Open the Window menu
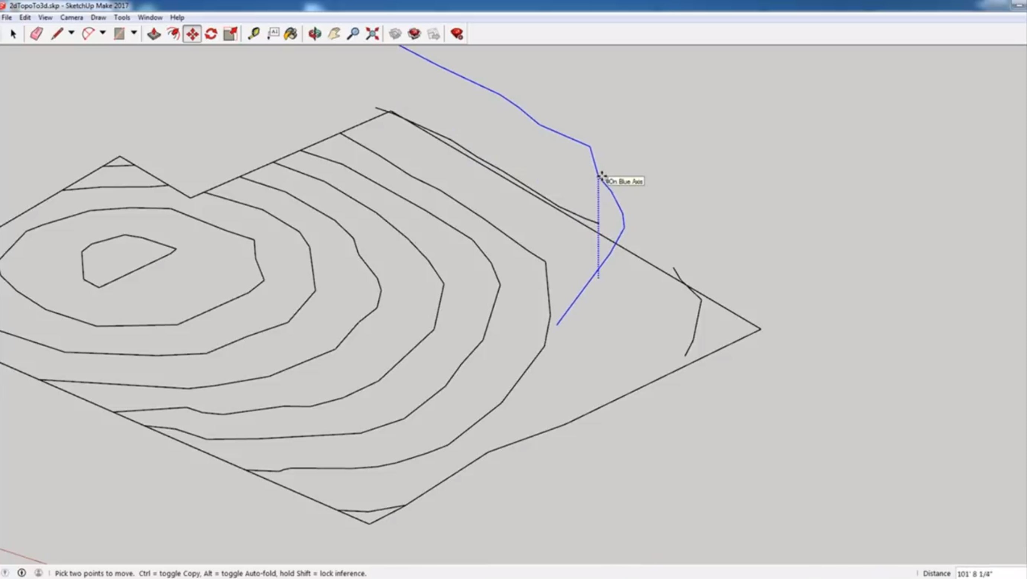 (150, 17)
